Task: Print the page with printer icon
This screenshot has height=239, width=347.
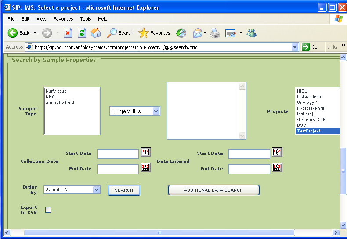Action: pyautogui.click(x=215, y=33)
